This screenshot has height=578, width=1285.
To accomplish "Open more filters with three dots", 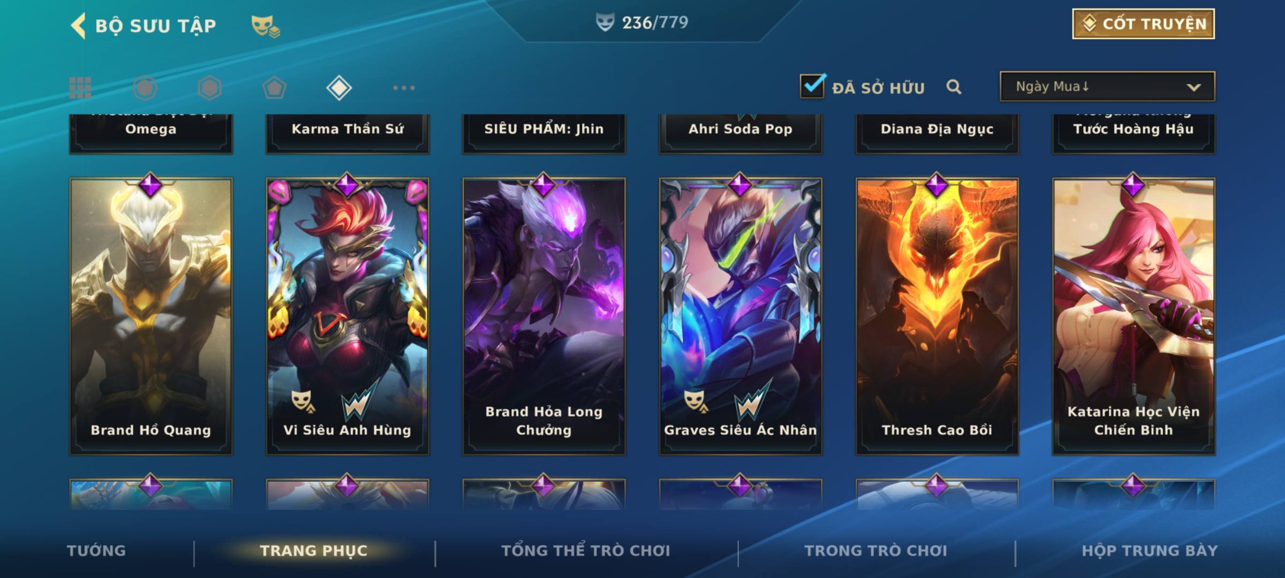I will pyautogui.click(x=404, y=88).
